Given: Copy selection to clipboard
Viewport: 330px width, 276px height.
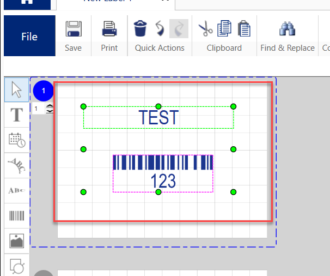Looking at the screenshot, I should coord(224,28).
